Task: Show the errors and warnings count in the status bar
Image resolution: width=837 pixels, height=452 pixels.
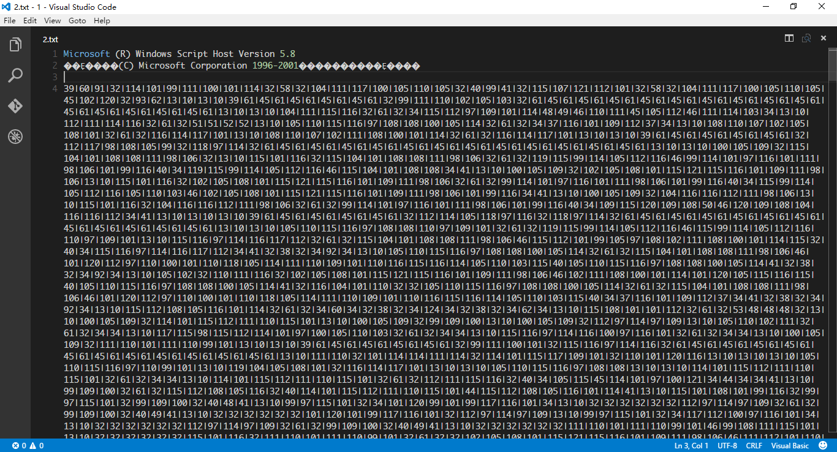Action: (28, 446)
